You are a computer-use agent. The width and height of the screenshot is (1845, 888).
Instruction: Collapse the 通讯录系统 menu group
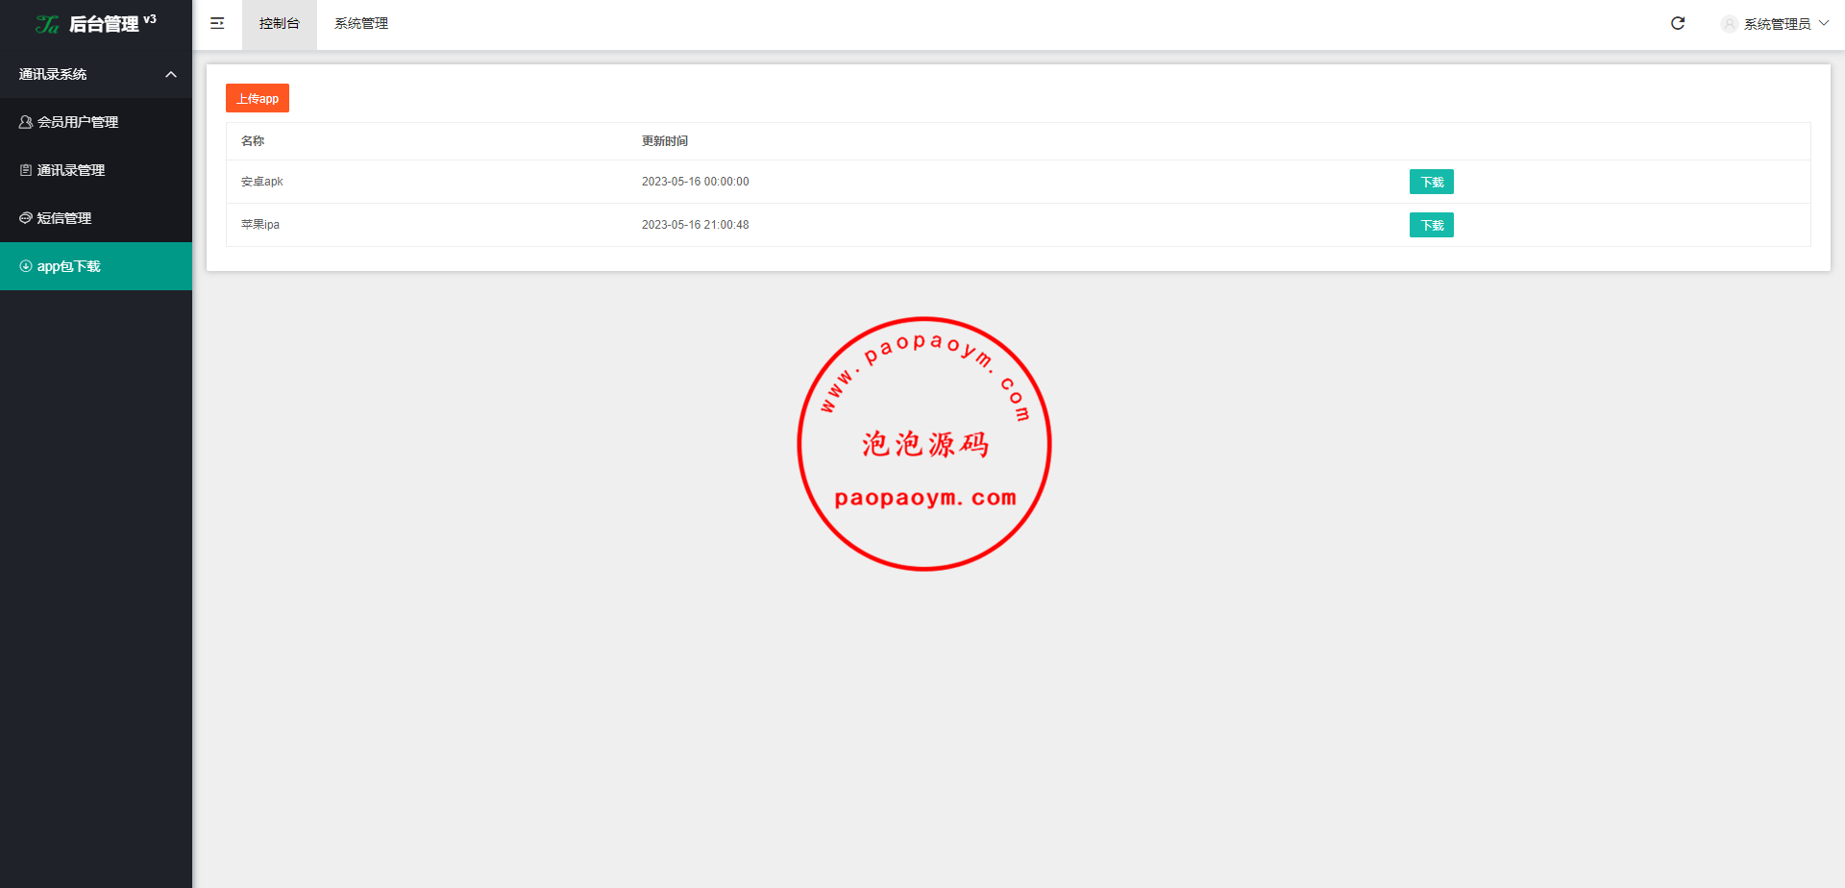[171, 74]
